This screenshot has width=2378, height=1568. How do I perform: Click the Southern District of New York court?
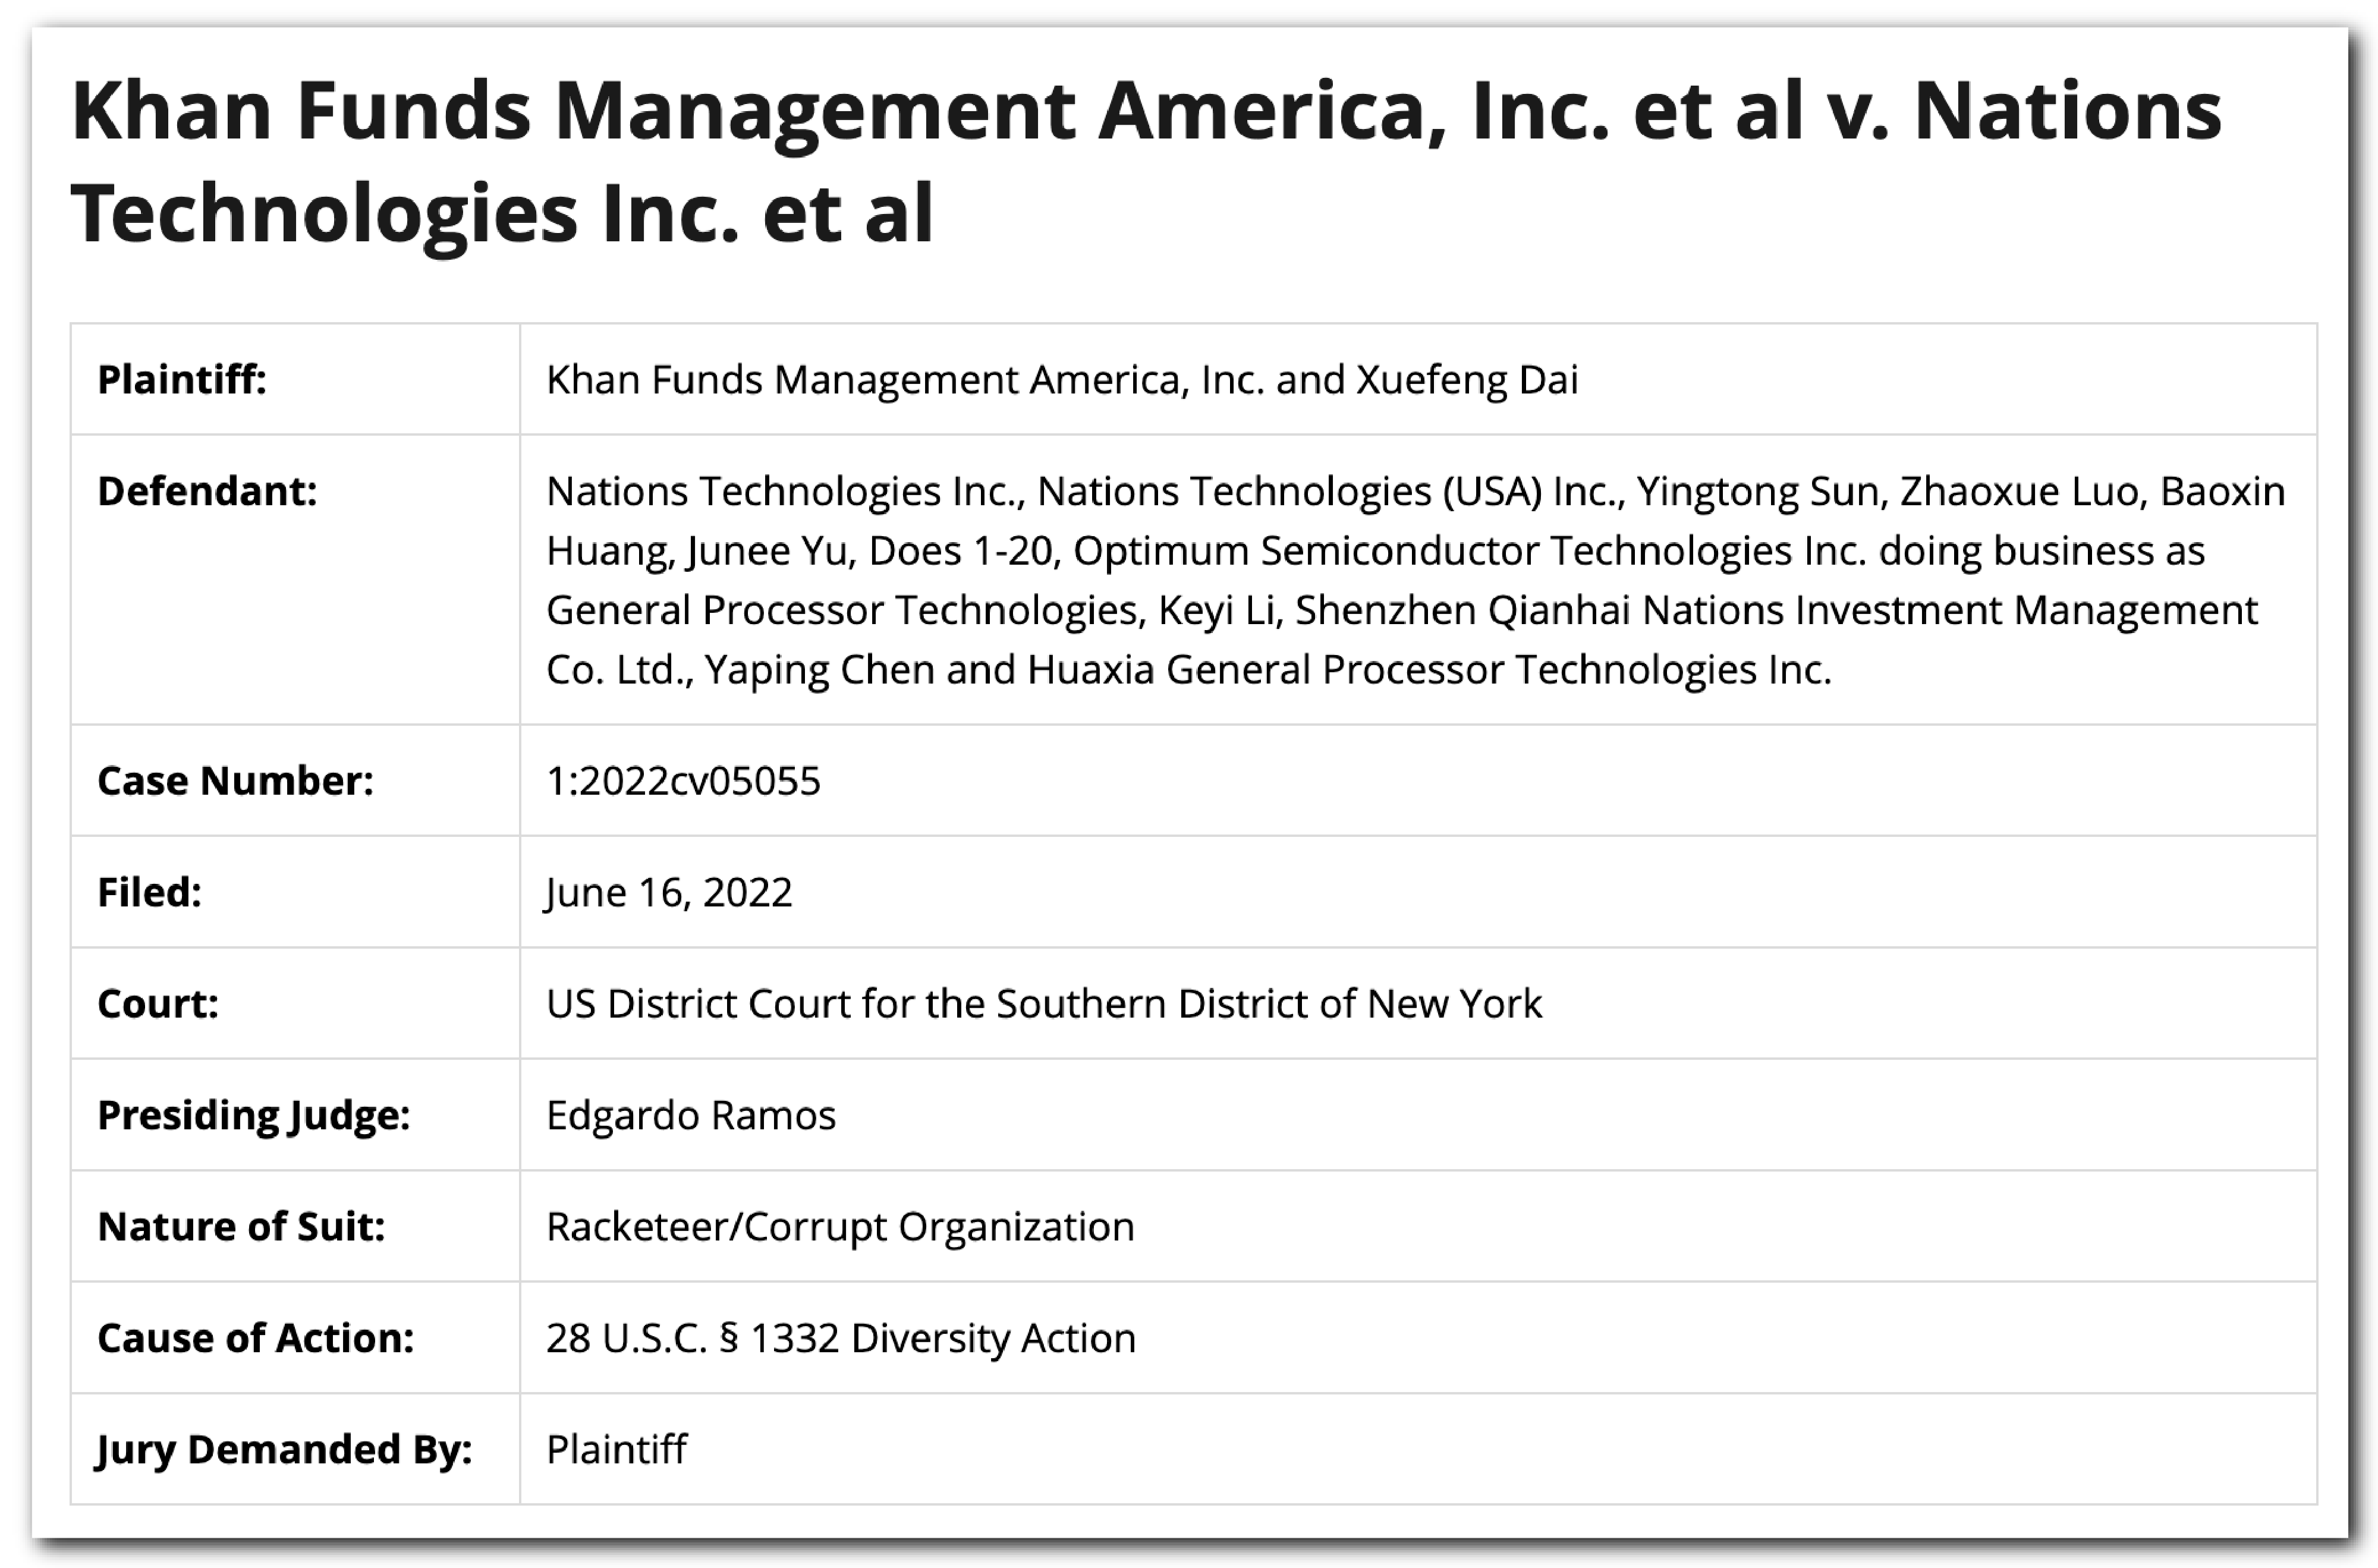(x=1044, y=1003)
